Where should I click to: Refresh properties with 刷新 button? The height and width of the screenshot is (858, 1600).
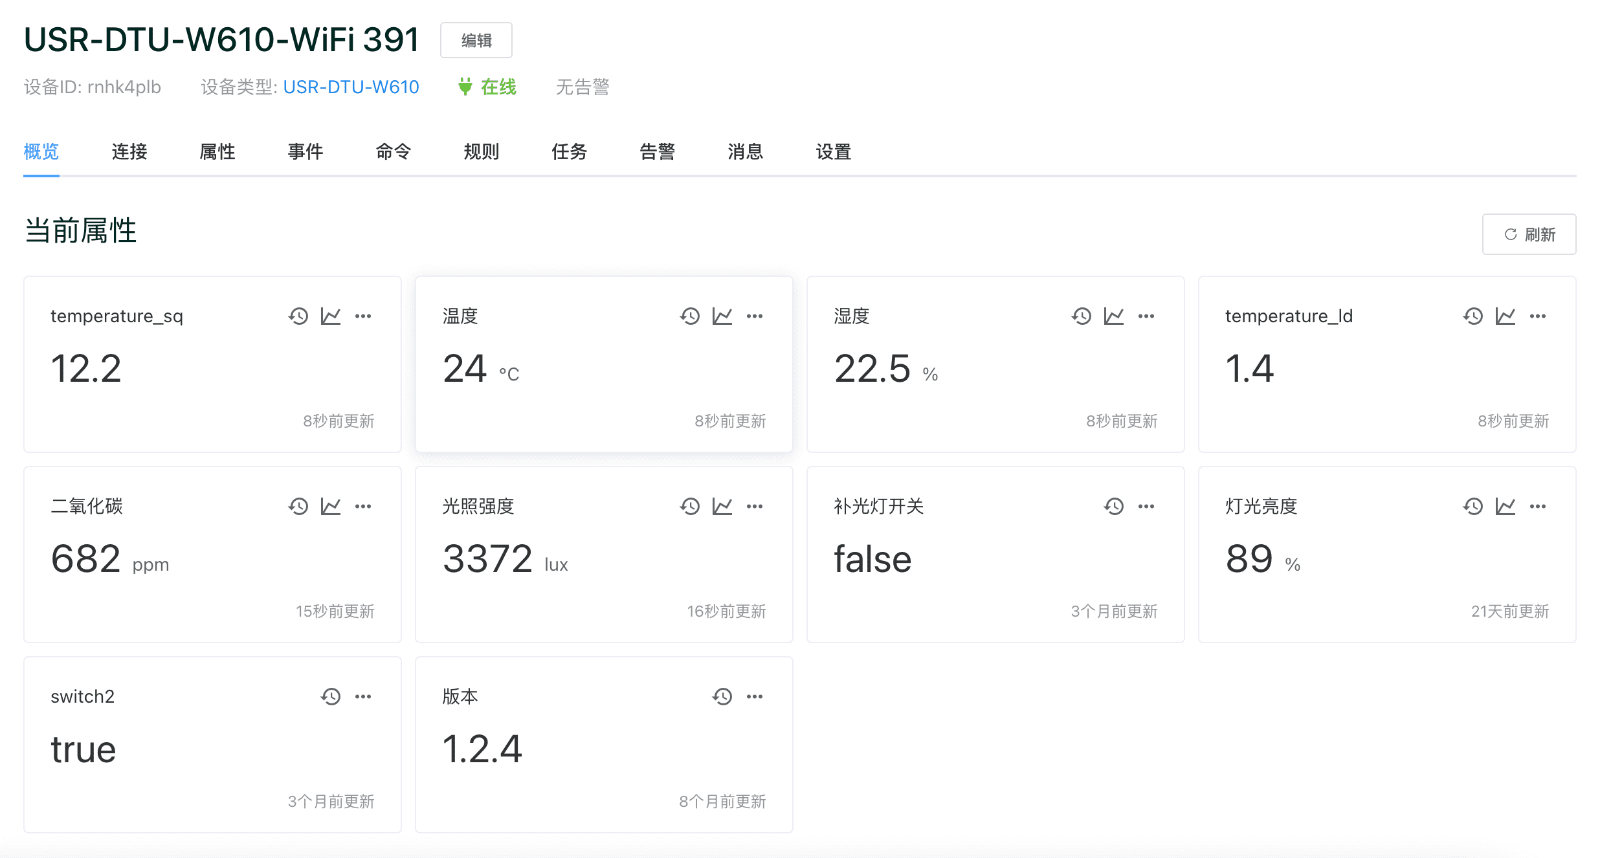point(1529,234)
